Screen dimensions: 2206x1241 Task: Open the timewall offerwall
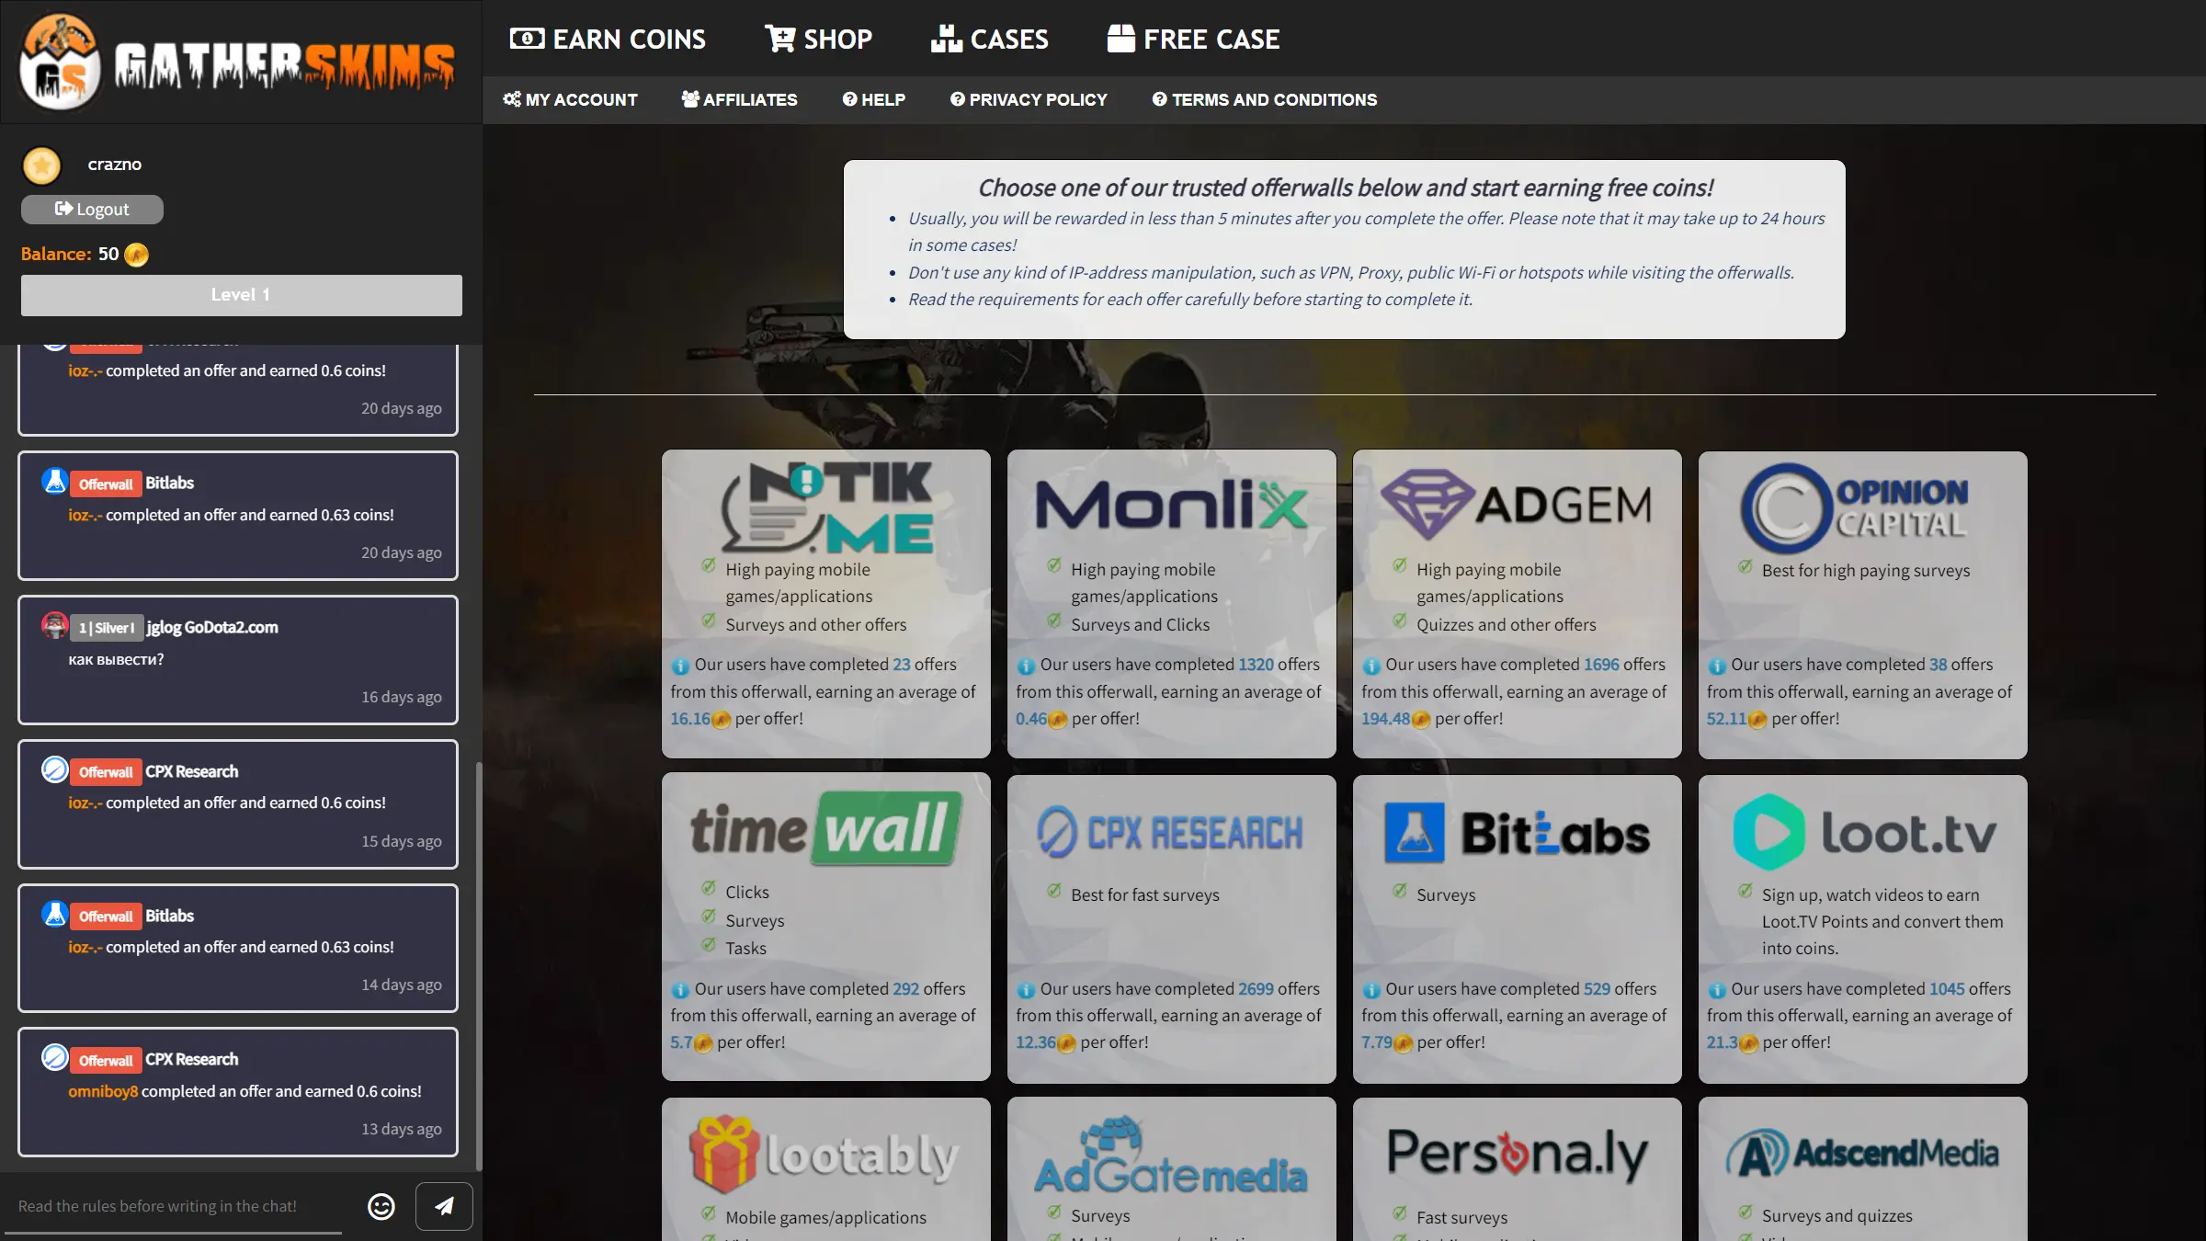pyautogui.click(x=825, y=928)
